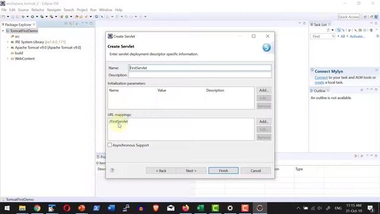Click the Connect link in Mylyn panel
Screen dimensions: 380x214
point(321,77)
